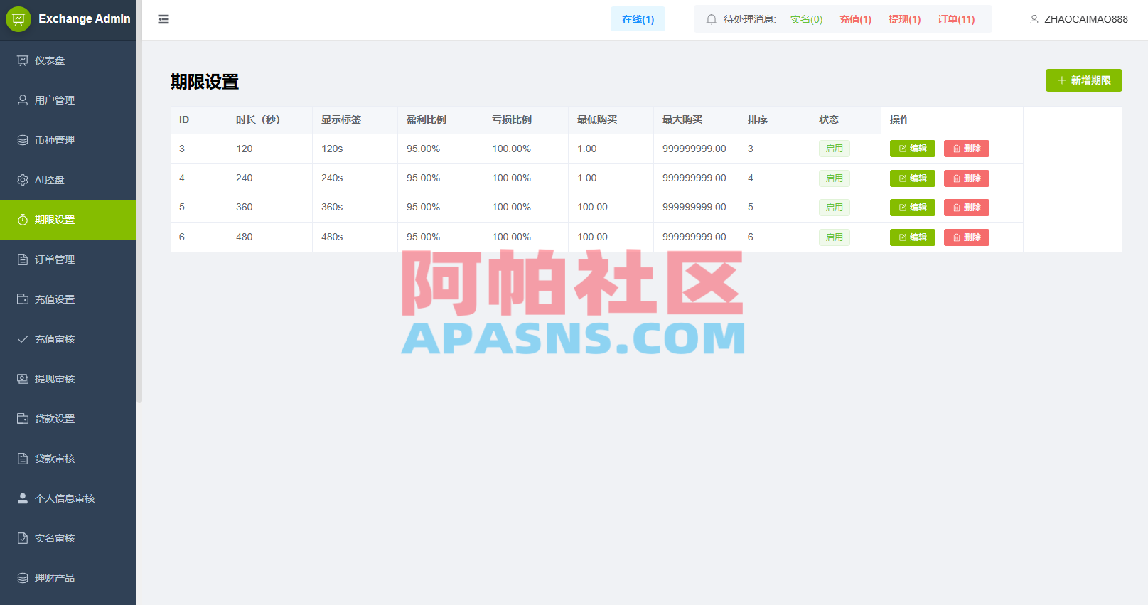The image size is (1148, 605).
Task: Open 充值审核 from the sidebar
Action: (x=68, y=339)
